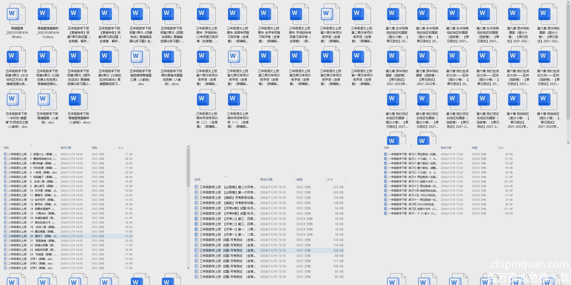Toggle sort arrow above 名称 in 二年级语文 list

[x=31, y=145]
